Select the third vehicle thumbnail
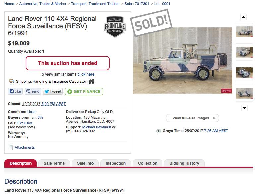Screen dimensions: 260x195 point(244,72)
